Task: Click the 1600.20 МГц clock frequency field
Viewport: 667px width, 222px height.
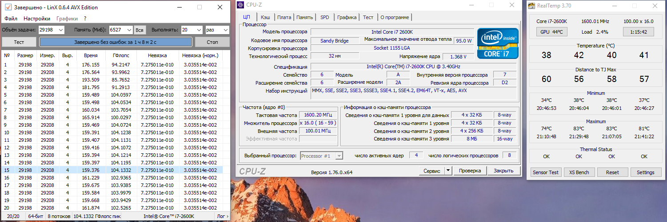Action: coord(318,115)
